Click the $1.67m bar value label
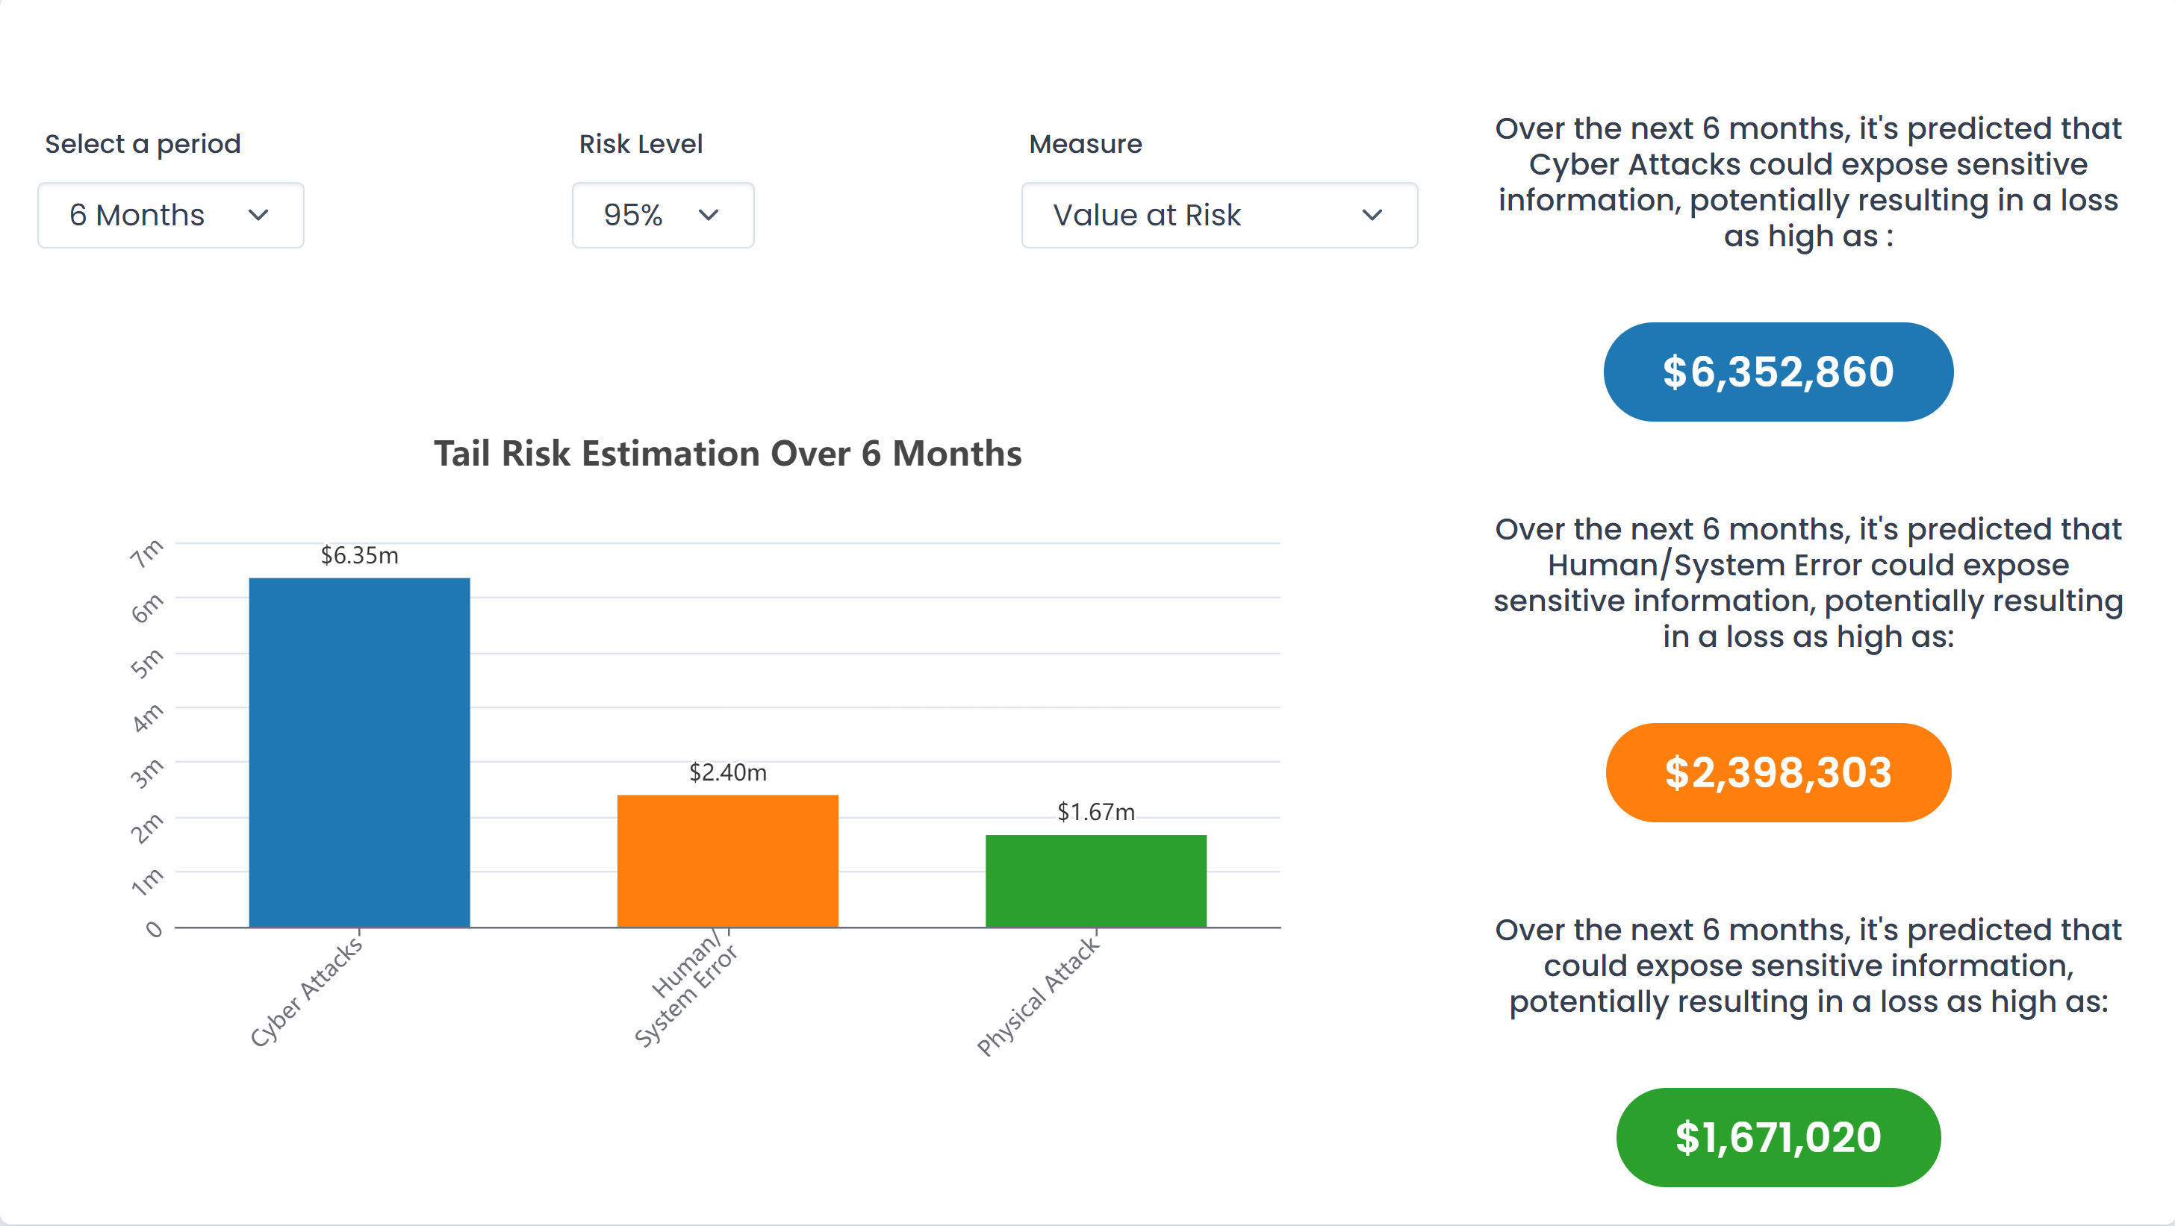The width and height of the screenshot is (2175, 1226). coord(1095,812)
